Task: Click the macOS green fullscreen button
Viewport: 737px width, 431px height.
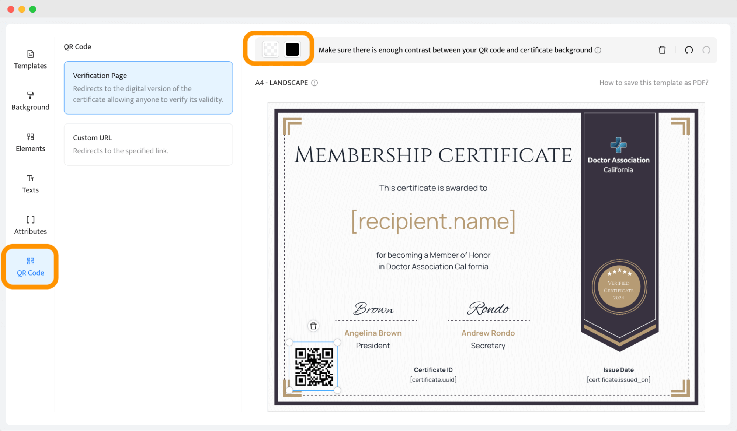Action: [x=33, y=9]
